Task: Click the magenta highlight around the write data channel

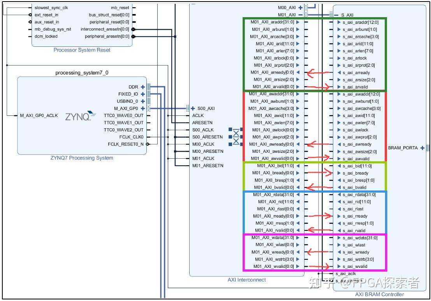Action: (x=243, y=251)
